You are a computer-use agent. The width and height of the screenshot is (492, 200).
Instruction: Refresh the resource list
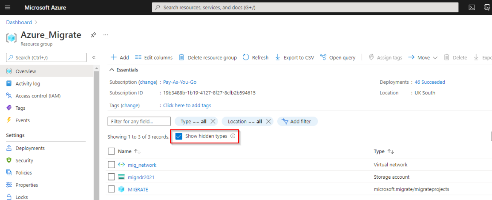click(256, 57)
